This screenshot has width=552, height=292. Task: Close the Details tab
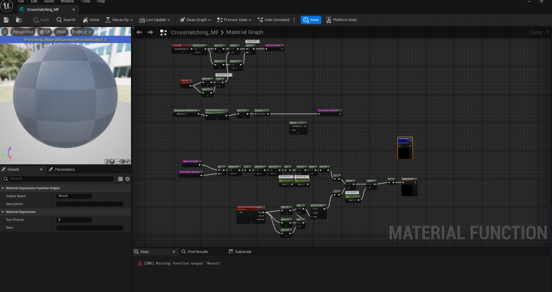41,169
